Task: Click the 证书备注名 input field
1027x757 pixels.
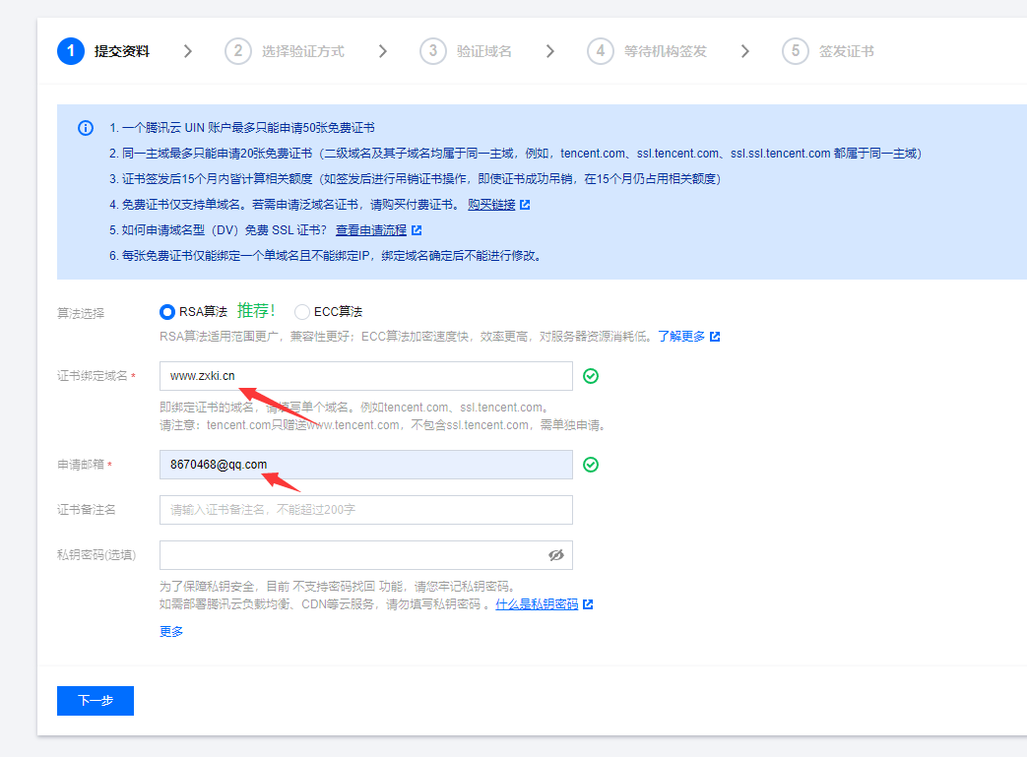Action: tap(365, 509)
